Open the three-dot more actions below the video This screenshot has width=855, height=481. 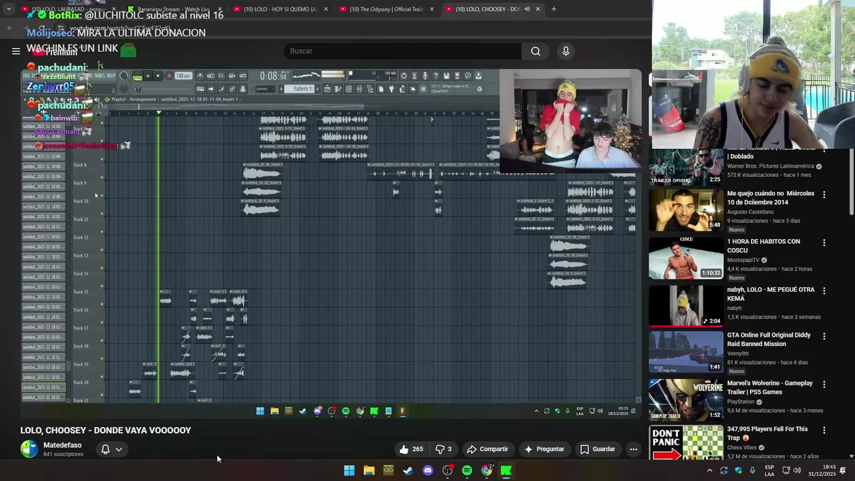click(633, 449)
